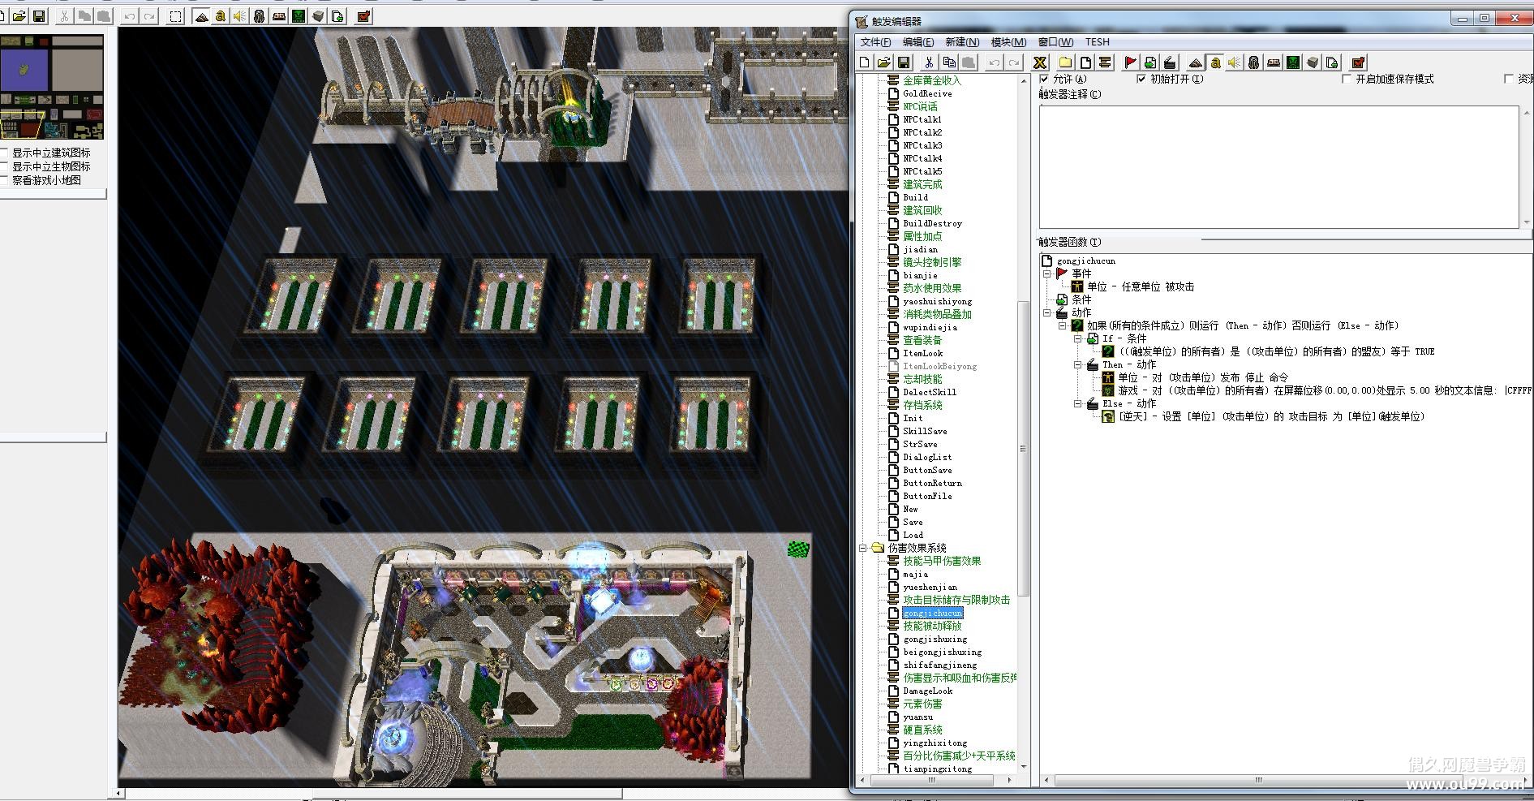Click the selection brush icon in main toolbar
Viewport: 1534px width, 801px height.
click(175, 16)
